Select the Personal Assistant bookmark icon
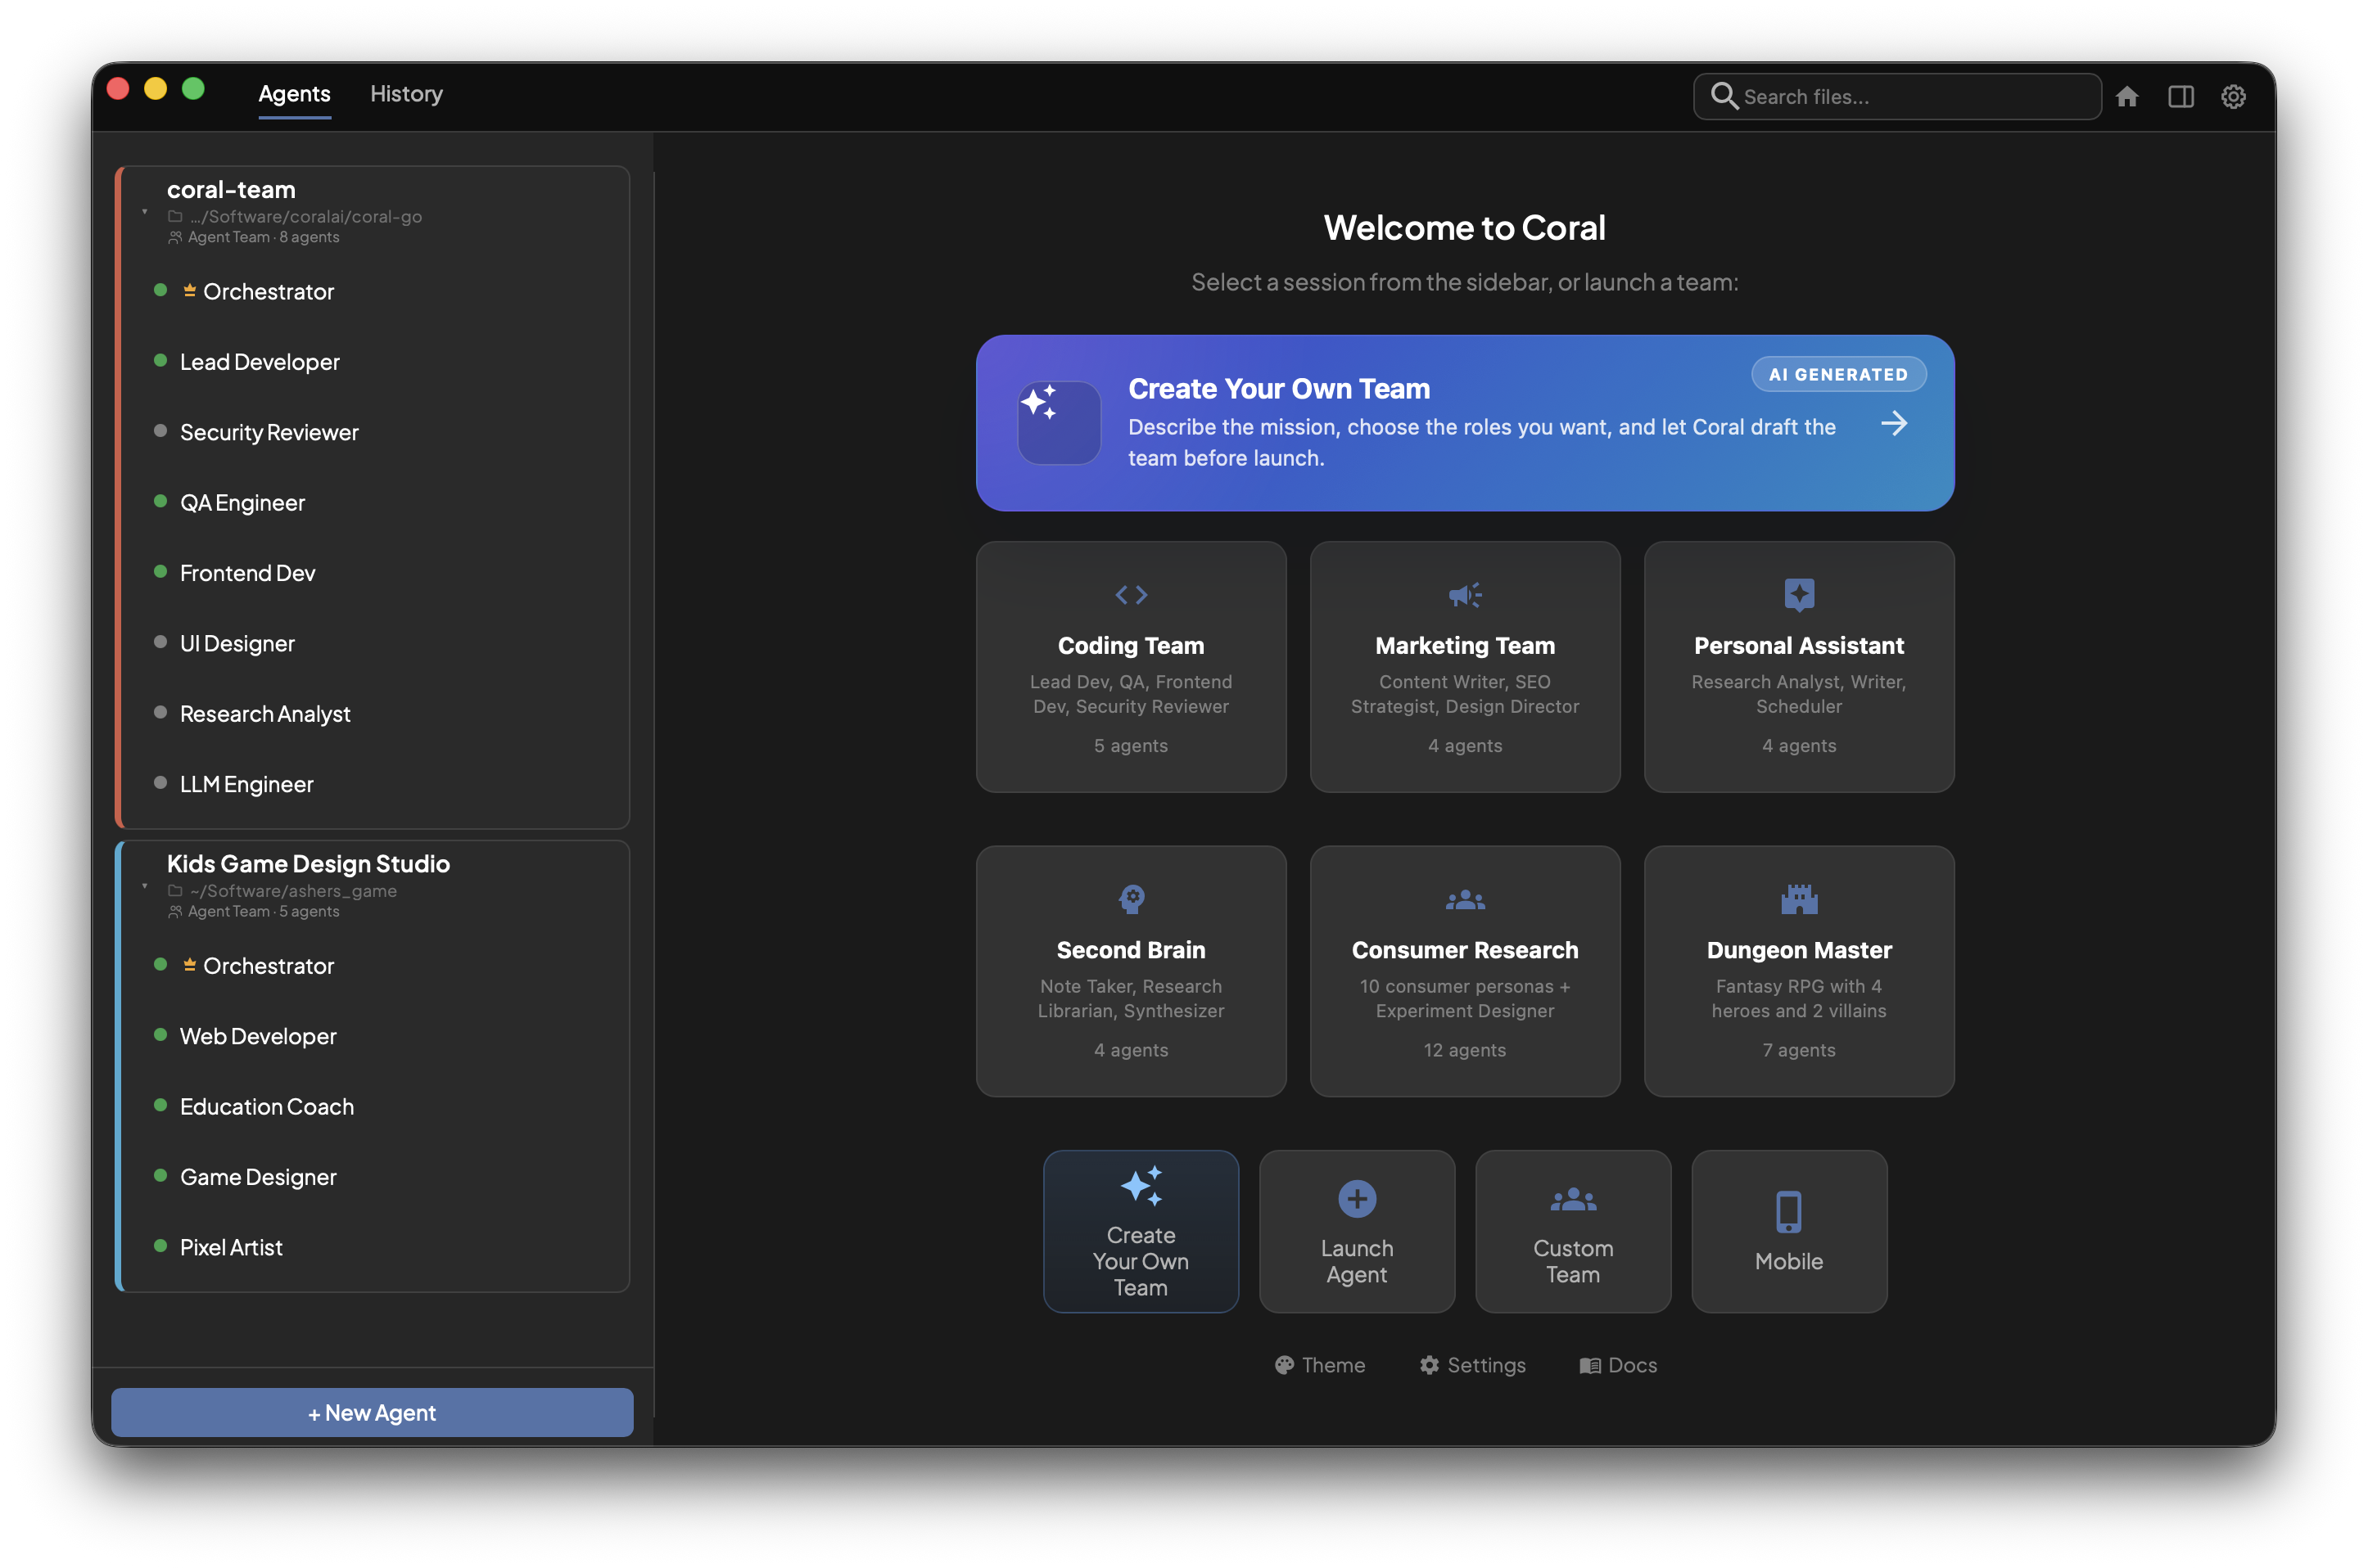Image resolution: width=2368 pixels, height=1568 pixels. [x=1798, y=594]
